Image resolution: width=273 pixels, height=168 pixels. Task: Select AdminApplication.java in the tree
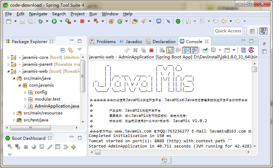click(x=57, y=106)
